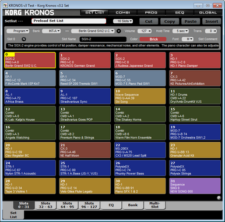This screenshot has width=225, height=222.
Task: Open the INT-A bank dropdown
Action: coord(51,31)
